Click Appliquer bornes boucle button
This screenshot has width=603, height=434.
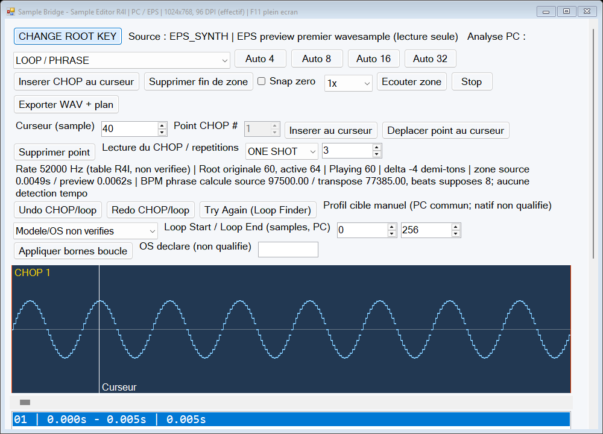(x=73, y=251)
